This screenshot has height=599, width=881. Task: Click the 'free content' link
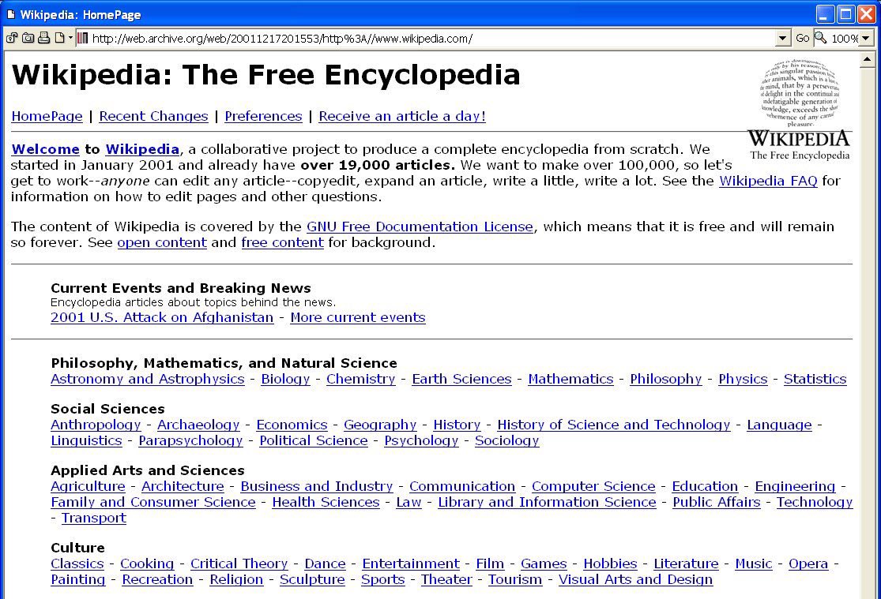click(283, 242)
